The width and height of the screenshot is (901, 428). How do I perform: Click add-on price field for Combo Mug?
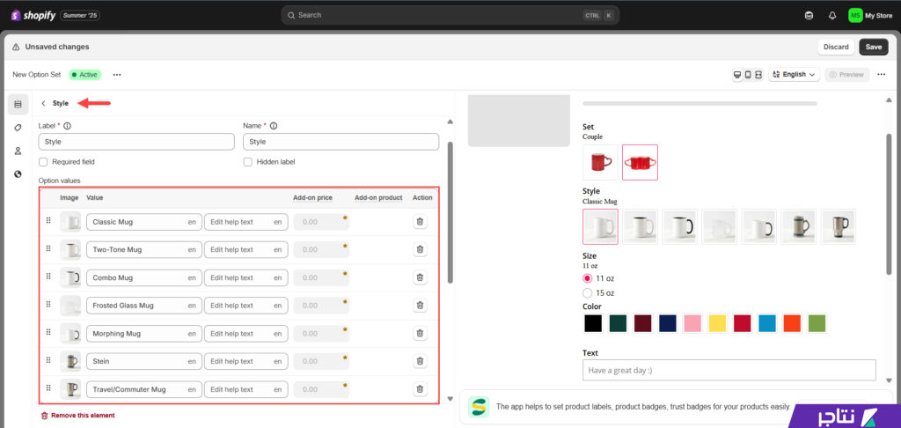tap(321, 277)
